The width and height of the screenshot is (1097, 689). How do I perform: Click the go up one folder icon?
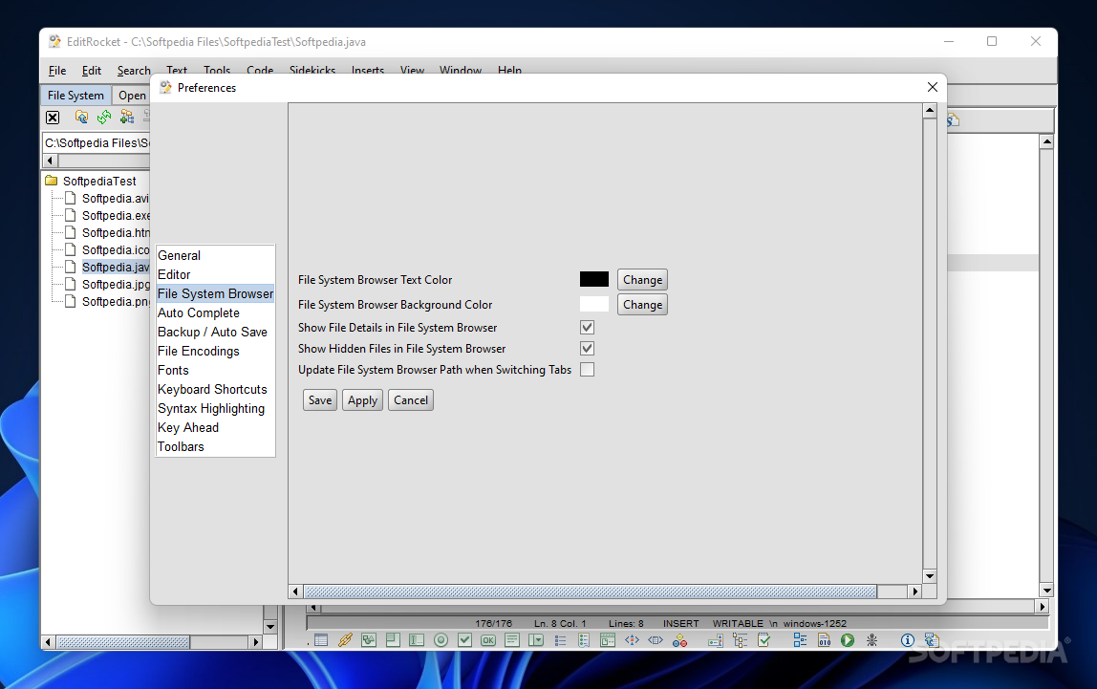81,117
